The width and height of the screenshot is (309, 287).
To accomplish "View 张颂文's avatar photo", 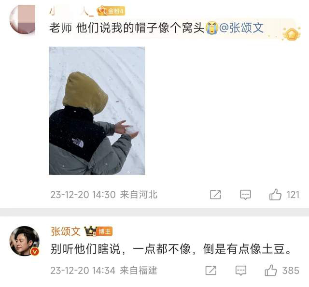I will pos(25,241).
